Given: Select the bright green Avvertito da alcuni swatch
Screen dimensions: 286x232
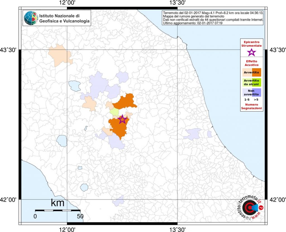Looking at the screenshot, I should point(256,82).
